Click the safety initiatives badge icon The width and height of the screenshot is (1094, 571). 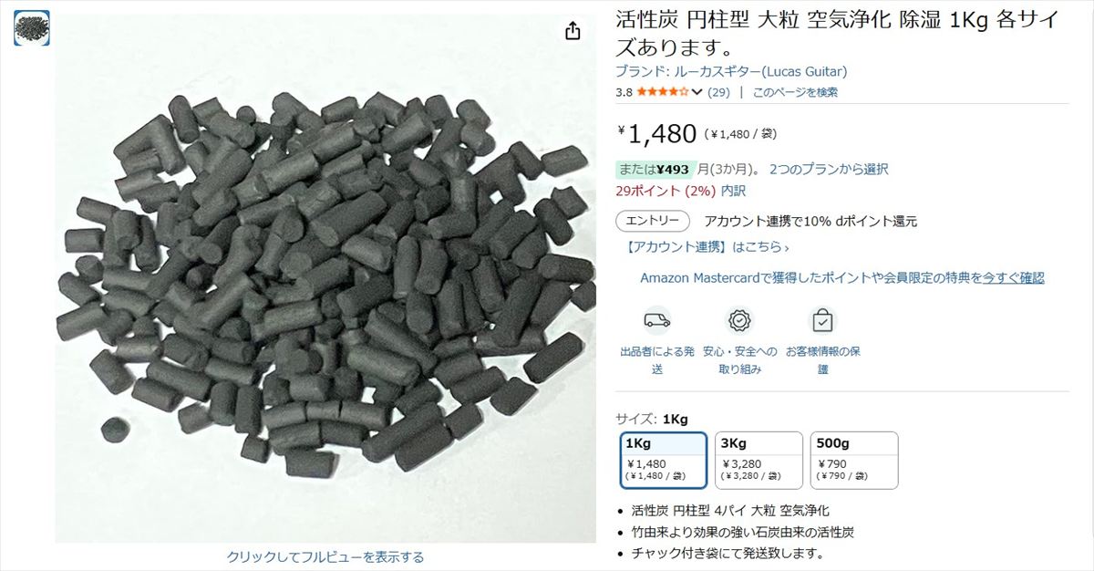pyautogui.click(x=739, y=320)
